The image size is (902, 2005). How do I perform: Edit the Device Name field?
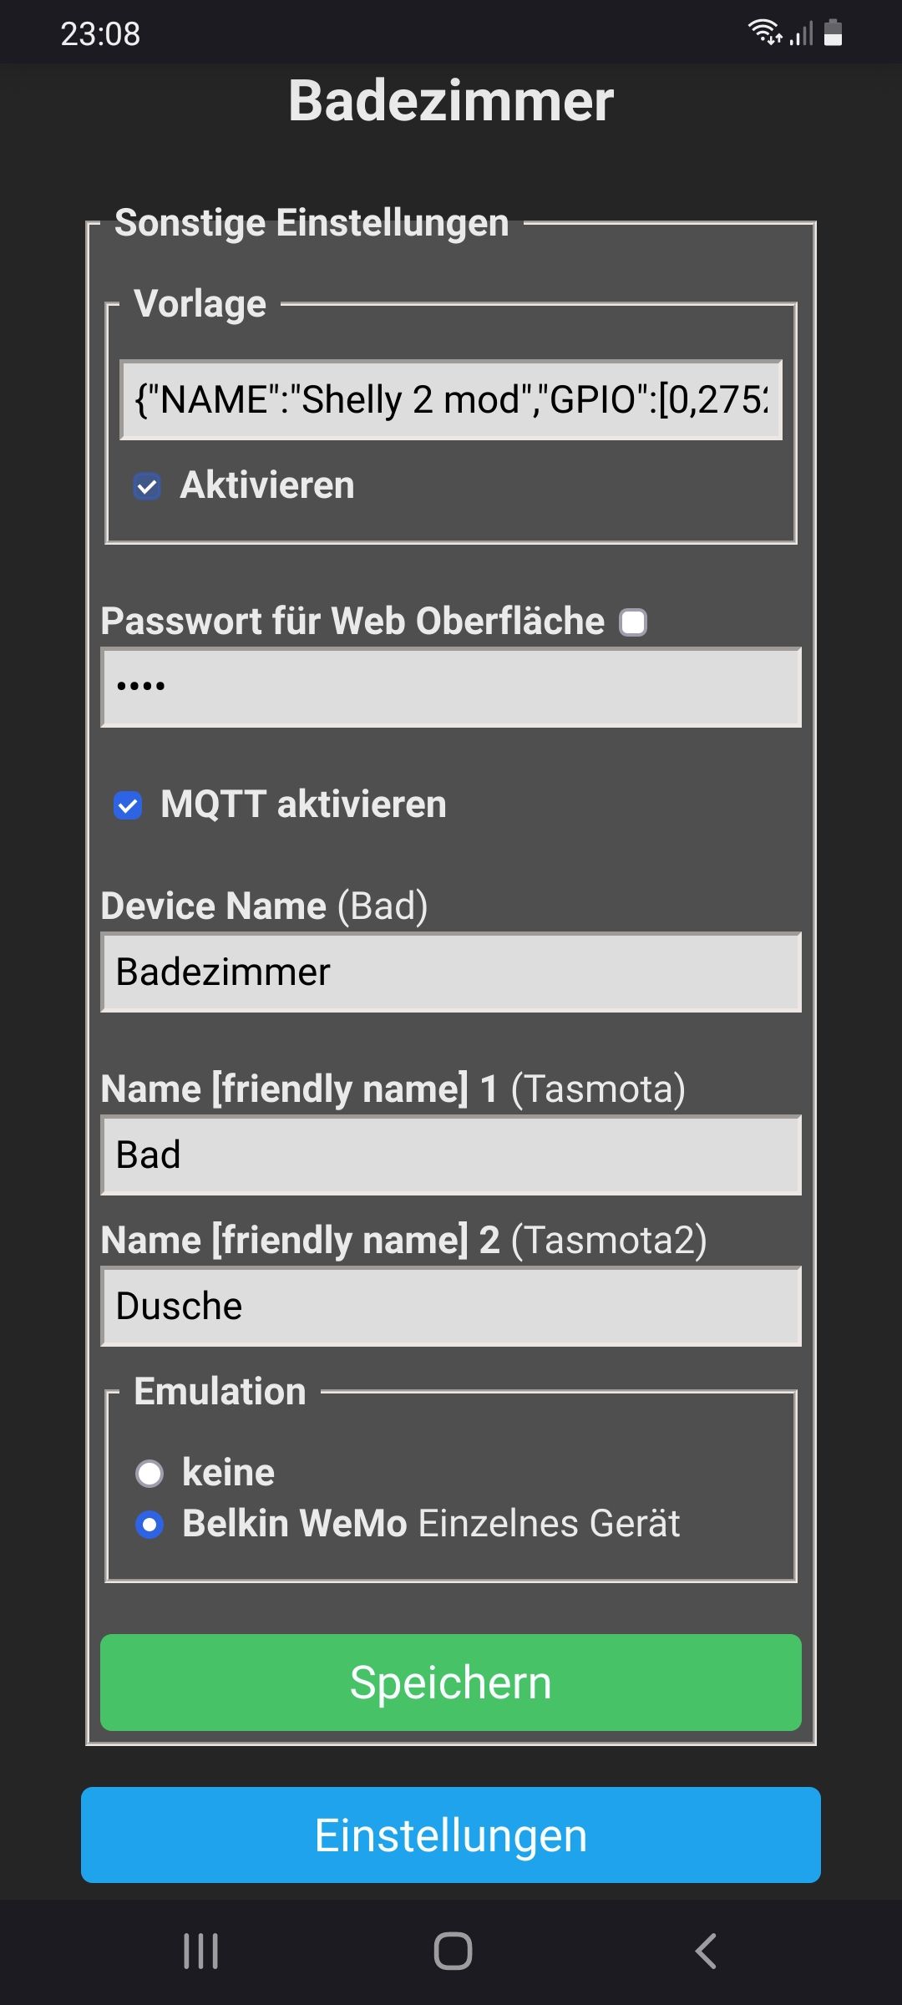point(451,972)
